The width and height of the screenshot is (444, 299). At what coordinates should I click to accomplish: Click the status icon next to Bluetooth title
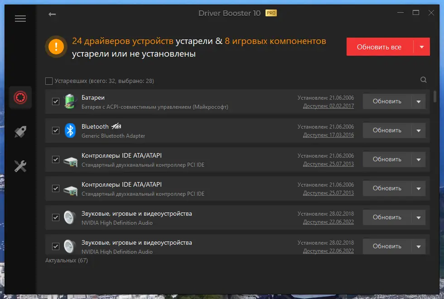(116, 126)
